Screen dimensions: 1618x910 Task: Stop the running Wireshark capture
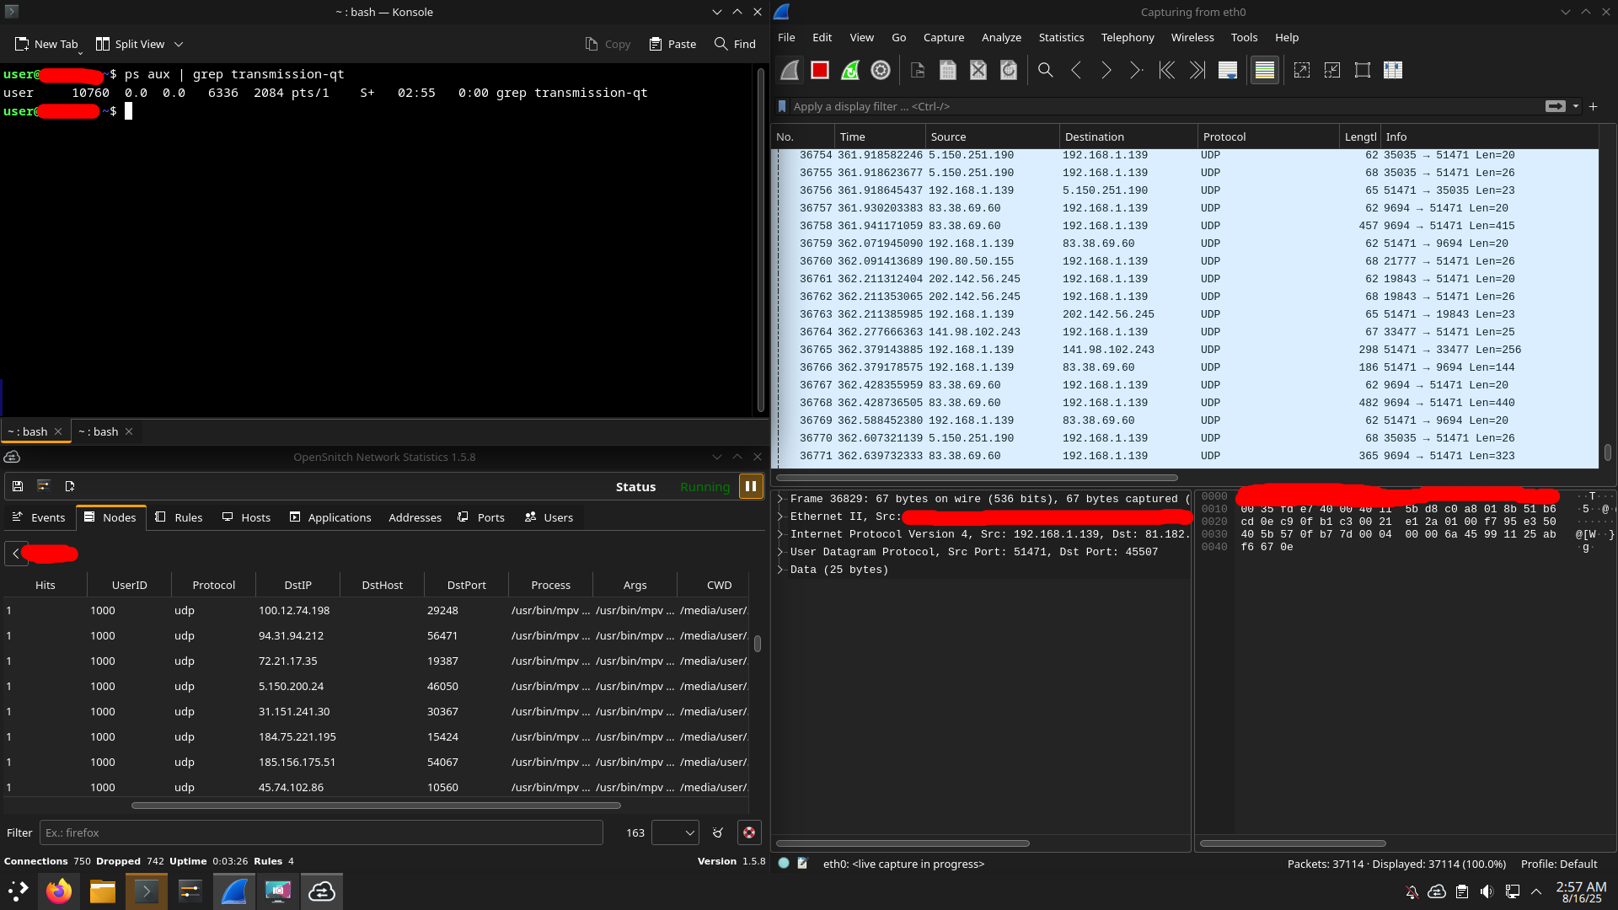[819, 71]
